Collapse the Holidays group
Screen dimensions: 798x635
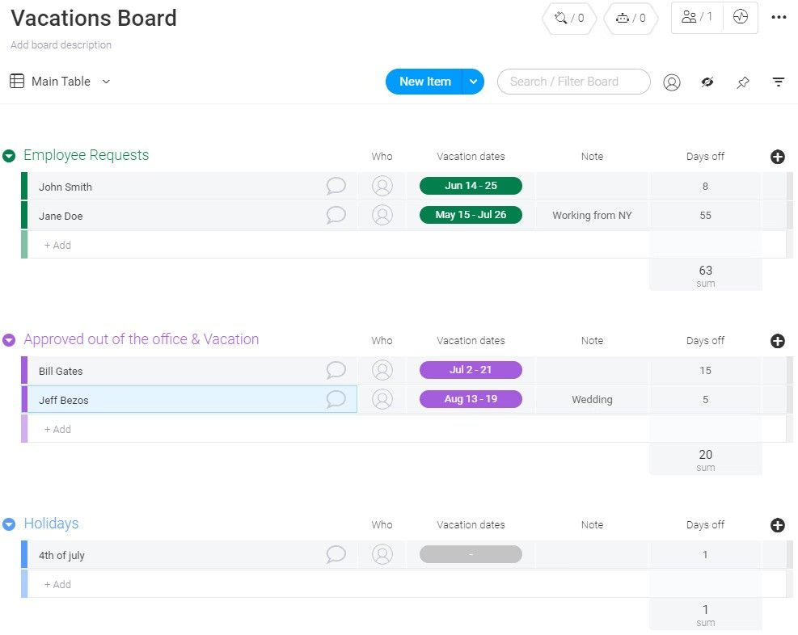pos(9,524)
